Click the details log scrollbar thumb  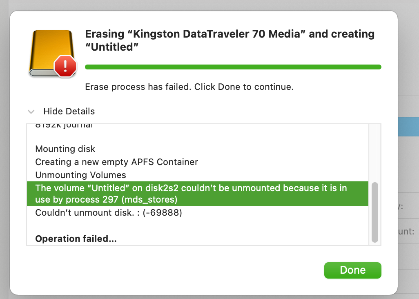tap(375, 212)
